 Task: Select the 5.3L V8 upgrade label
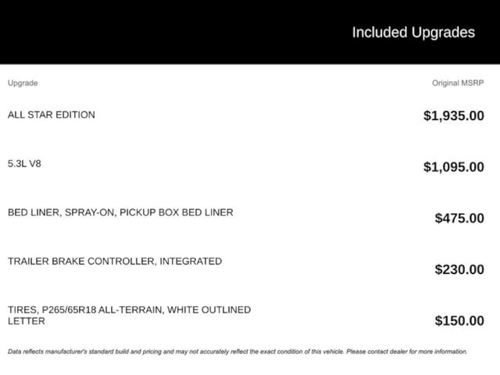tap(24, 164)
